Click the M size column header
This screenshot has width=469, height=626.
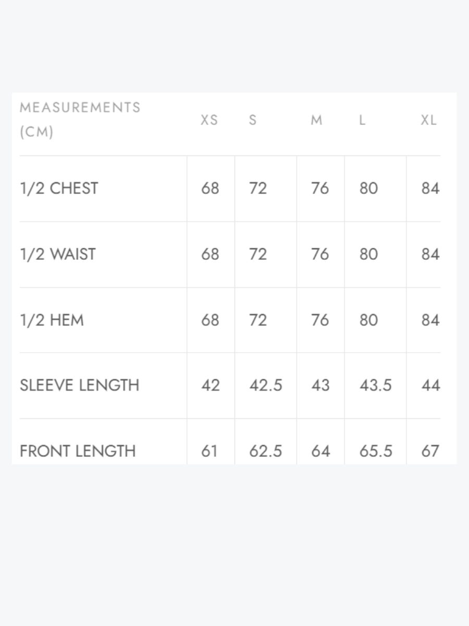316,121
